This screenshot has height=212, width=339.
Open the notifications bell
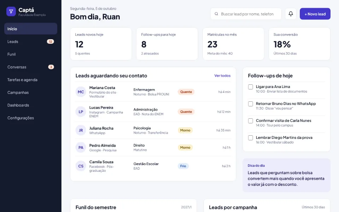coord(291,14)
